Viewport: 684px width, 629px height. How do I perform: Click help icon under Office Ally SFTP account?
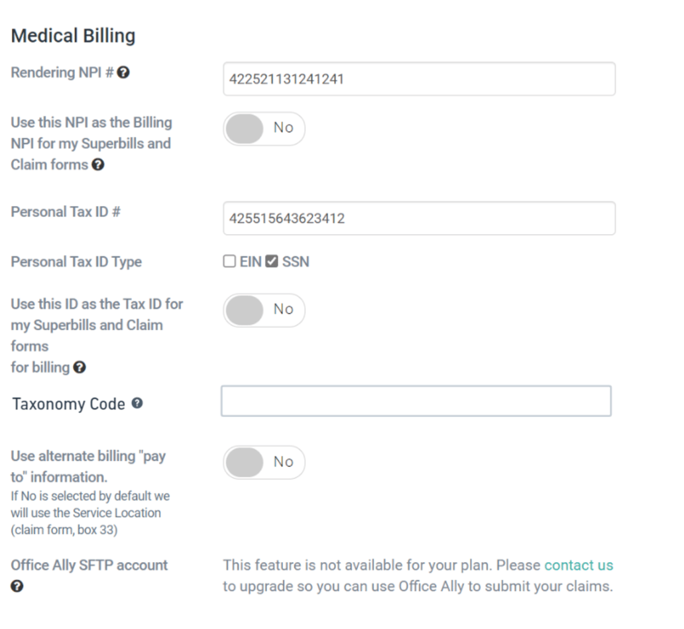tap(17, 587)
